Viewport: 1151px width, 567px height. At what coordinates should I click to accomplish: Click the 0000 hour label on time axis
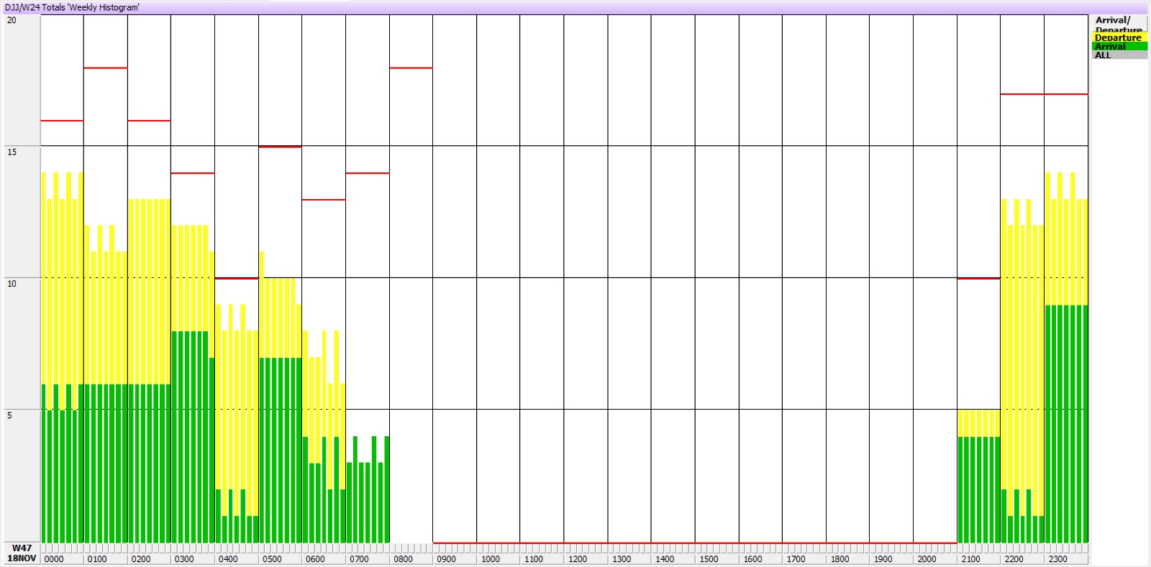coord(54,559)
